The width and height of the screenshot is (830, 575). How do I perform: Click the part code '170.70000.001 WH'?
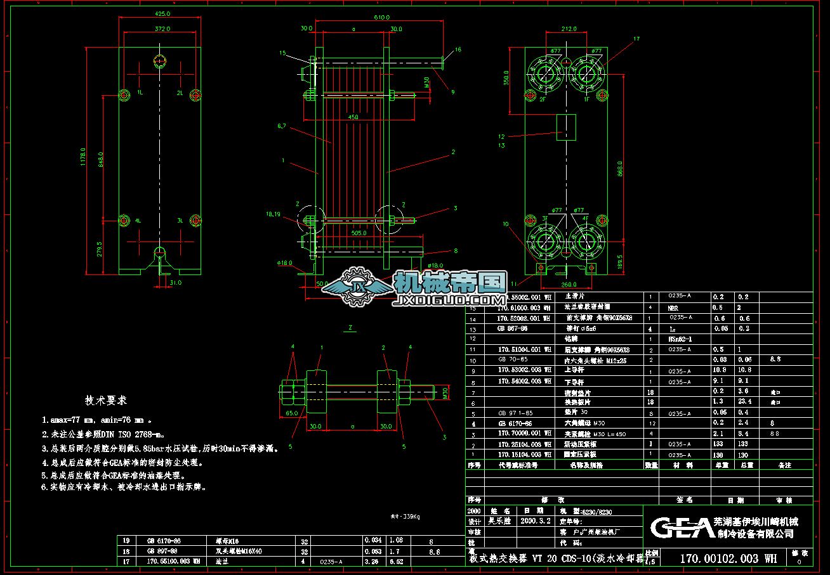(x=524, y=434)
